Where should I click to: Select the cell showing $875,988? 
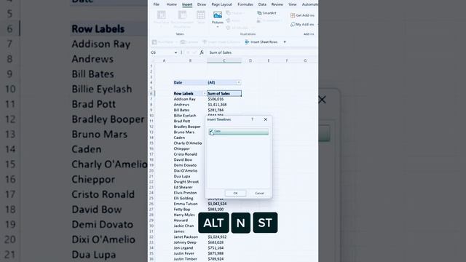[x=224, y=253]
